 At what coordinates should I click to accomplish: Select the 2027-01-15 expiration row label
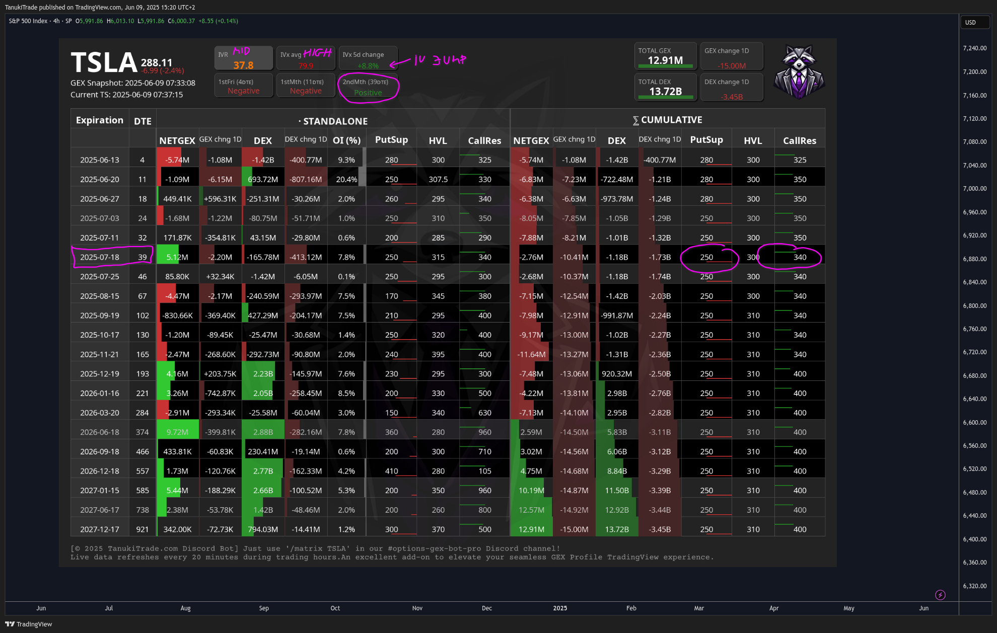click(100, 491)
